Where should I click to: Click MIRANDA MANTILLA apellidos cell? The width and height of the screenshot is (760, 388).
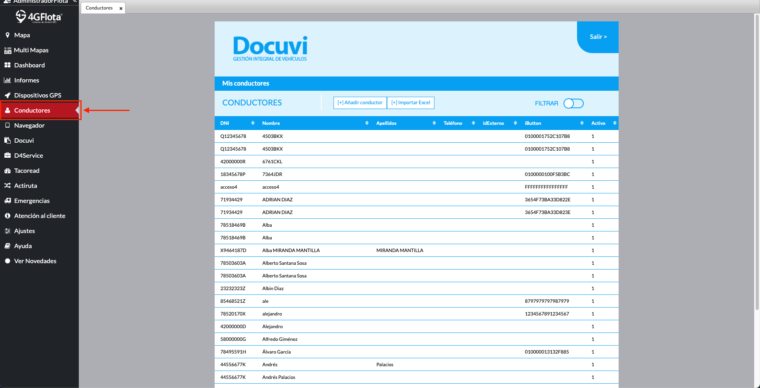[400, 250]
